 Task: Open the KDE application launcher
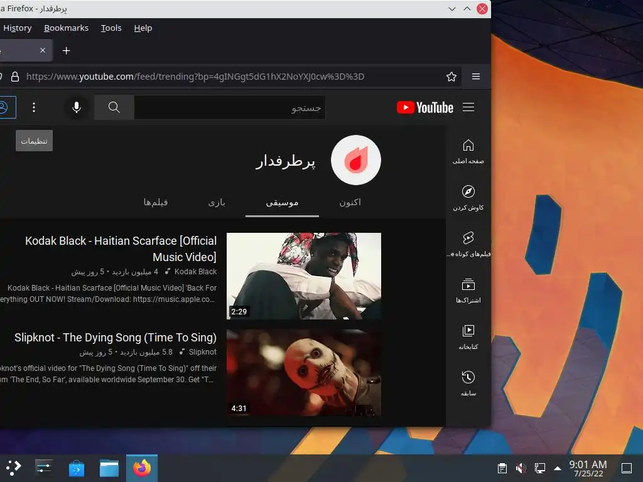coord(13,468)
